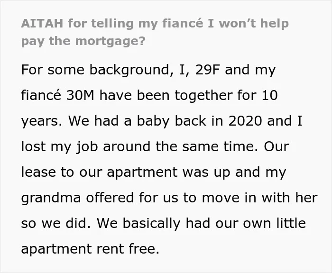The image size is (332, 273).
Task: Click the word 'offered' after grandma
Action: [110, 198]
